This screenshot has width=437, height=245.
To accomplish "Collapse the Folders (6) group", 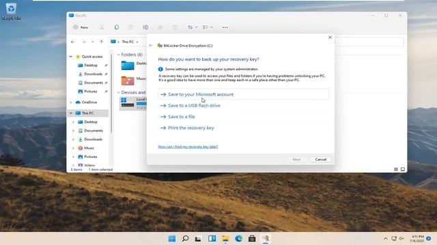I will (119, 54).
